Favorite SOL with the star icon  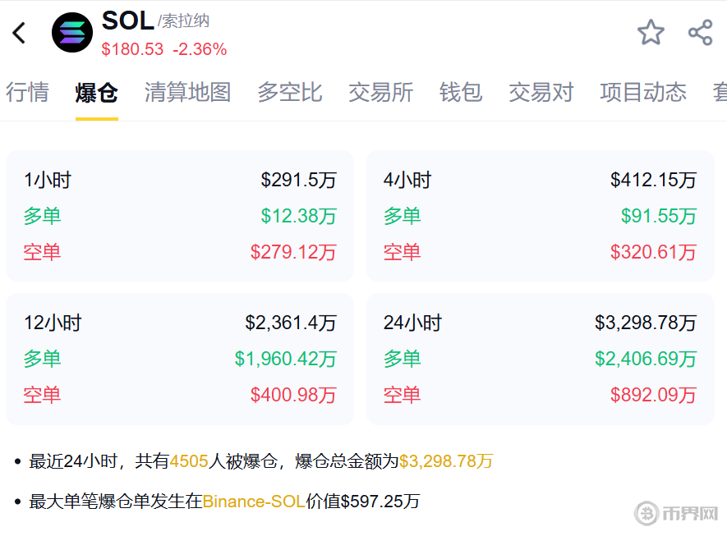click(651, 33)
